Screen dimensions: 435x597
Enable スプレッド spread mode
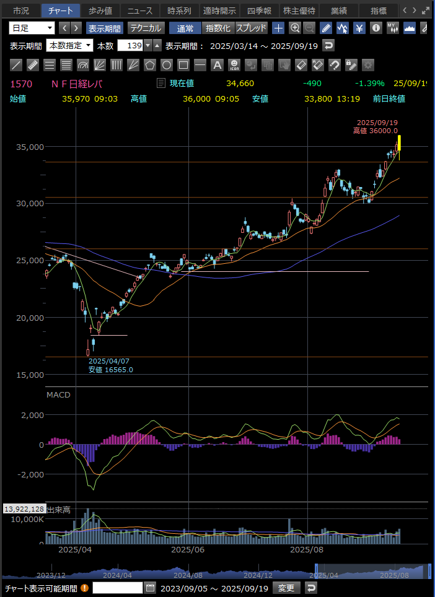coord(251,28)
